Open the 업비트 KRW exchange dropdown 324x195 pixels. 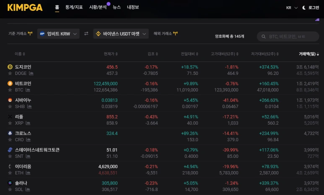coord(58,33)
